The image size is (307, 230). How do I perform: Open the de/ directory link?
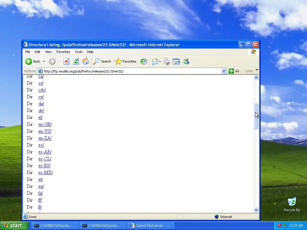coord(41,111)
